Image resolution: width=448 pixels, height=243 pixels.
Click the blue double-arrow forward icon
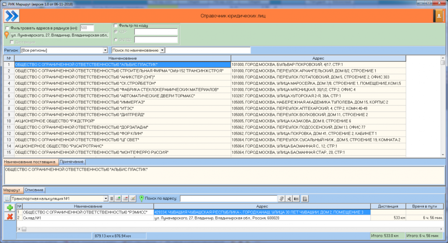[x=11, y=16]
